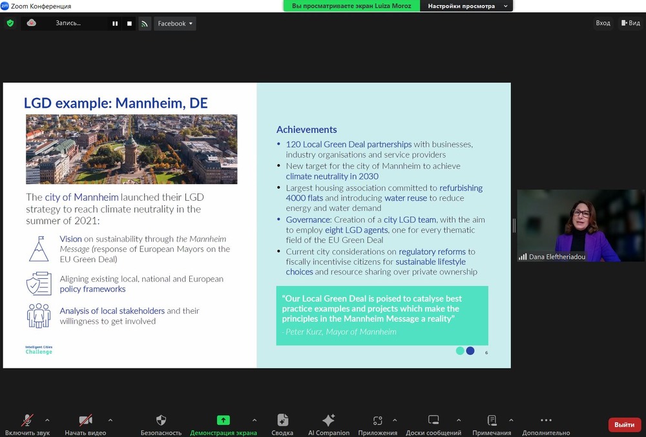Start camera with Начать видео

pos(85,420)
